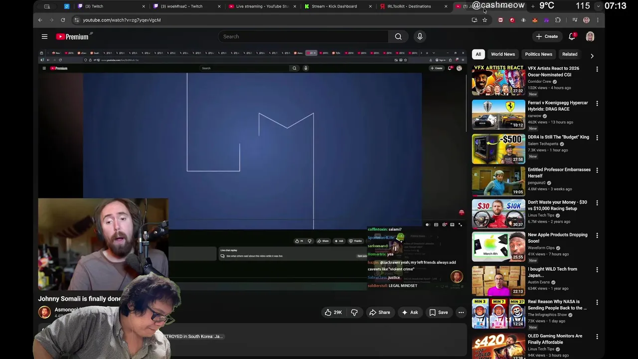This screenshot has width=638, height=359.
Task: Go back with the browser back arrow
Action: (x=40, y=20)
